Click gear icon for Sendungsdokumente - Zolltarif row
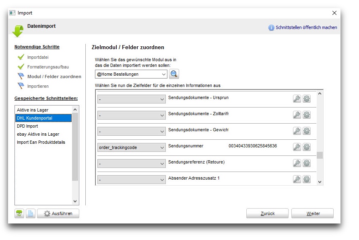This screenshot has width=359, height=240. tap(307, 115)
